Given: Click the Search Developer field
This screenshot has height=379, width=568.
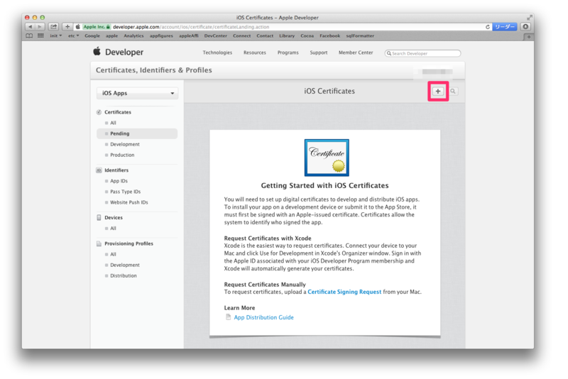Looking at the screenshot, I should tap(422, 53).
